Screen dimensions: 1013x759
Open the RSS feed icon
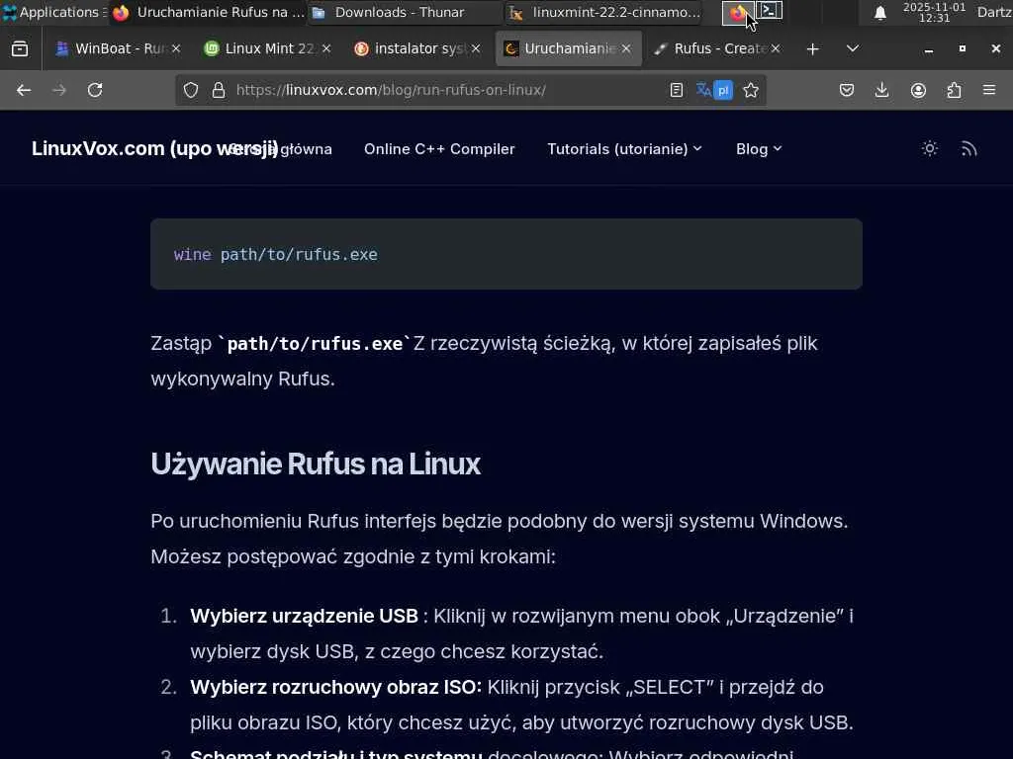pyautogui.click(x=968, y=149)
